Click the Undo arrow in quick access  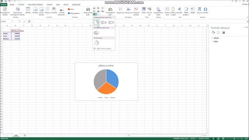(9, 1)
